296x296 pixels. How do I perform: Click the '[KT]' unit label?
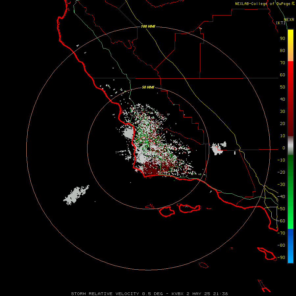coord(281,23)
